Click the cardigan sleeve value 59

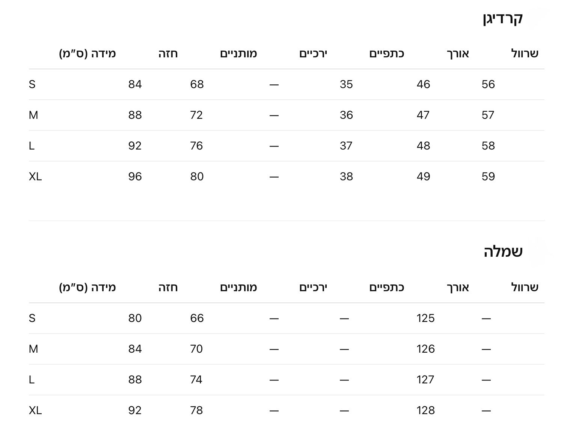pos(488,177)
